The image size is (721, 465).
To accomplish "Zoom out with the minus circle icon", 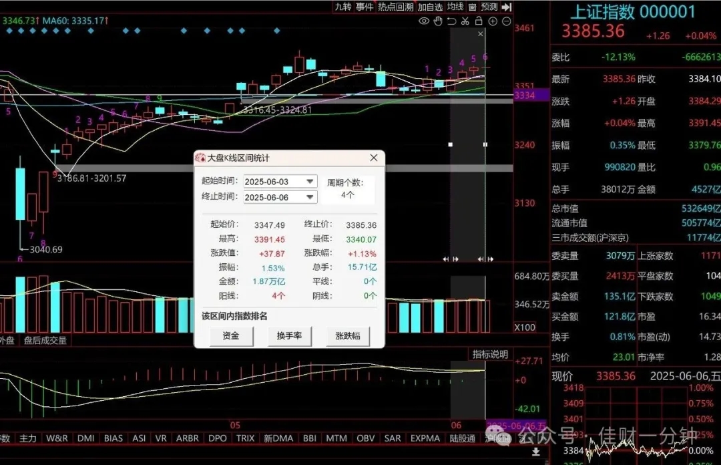I will [x=506, y=21].
